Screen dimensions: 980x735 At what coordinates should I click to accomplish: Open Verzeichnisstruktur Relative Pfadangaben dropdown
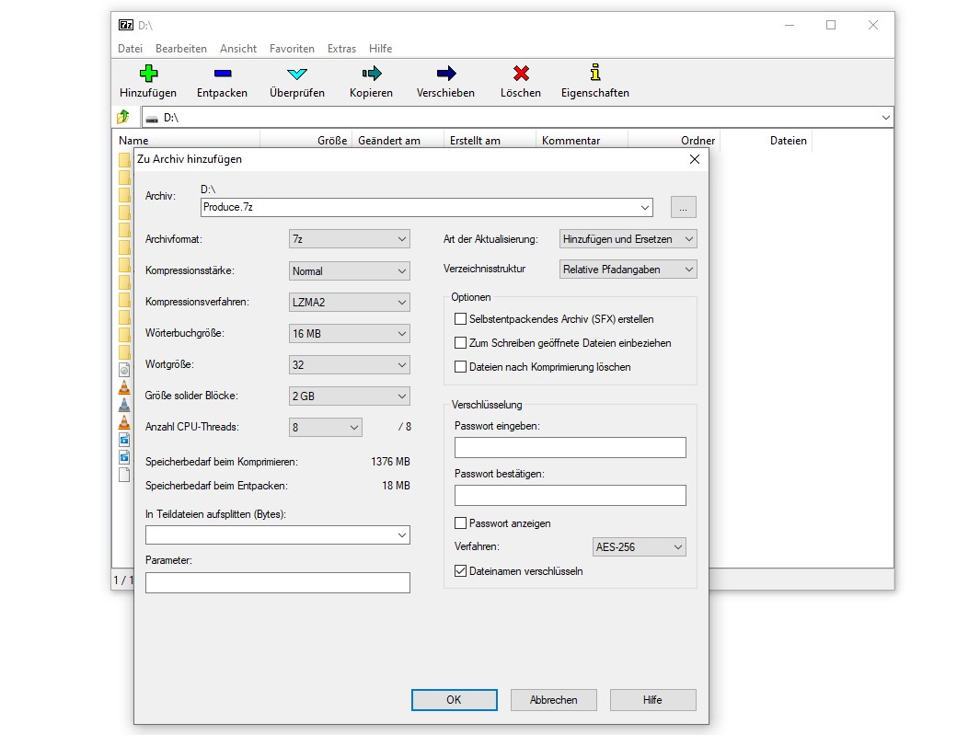click(x=628, y=270)
